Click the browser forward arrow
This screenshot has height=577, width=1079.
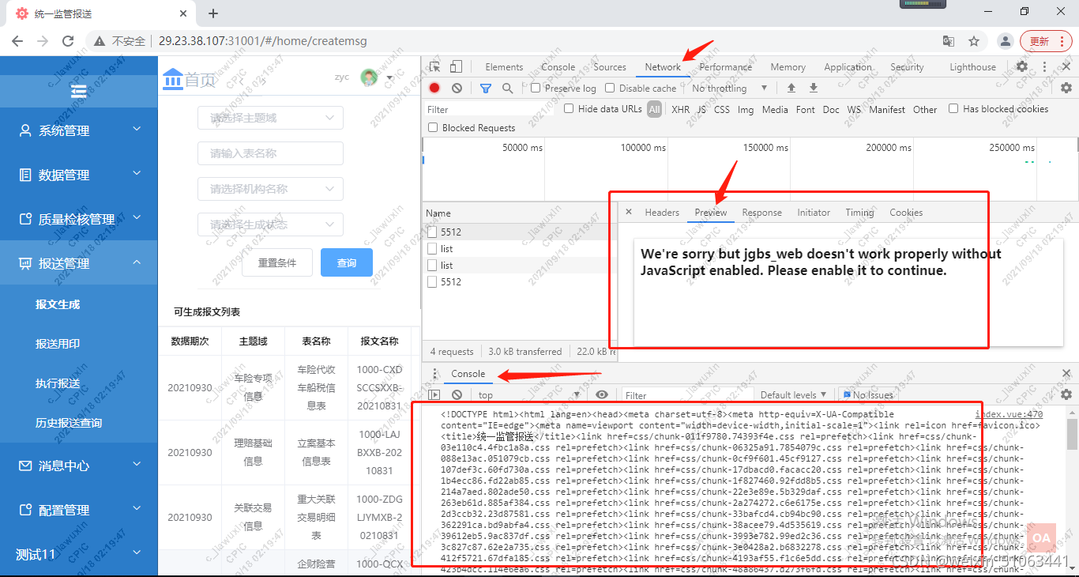(x=43, y=41)
